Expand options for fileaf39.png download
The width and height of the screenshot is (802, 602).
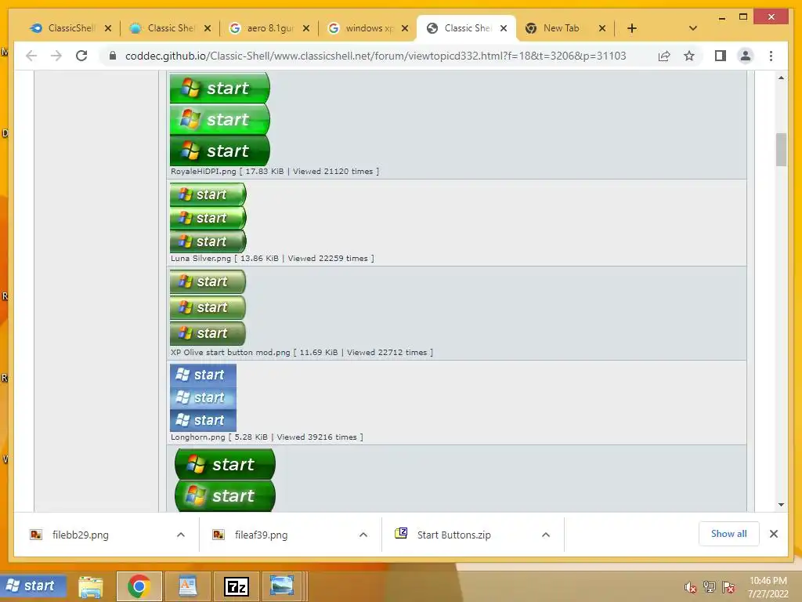click(x=363, y=535)
